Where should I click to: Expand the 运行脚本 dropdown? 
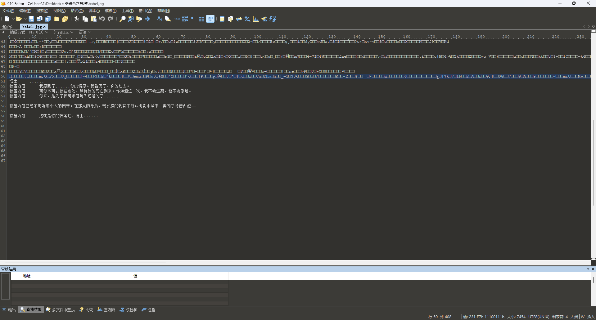click(x=63, y=32)
